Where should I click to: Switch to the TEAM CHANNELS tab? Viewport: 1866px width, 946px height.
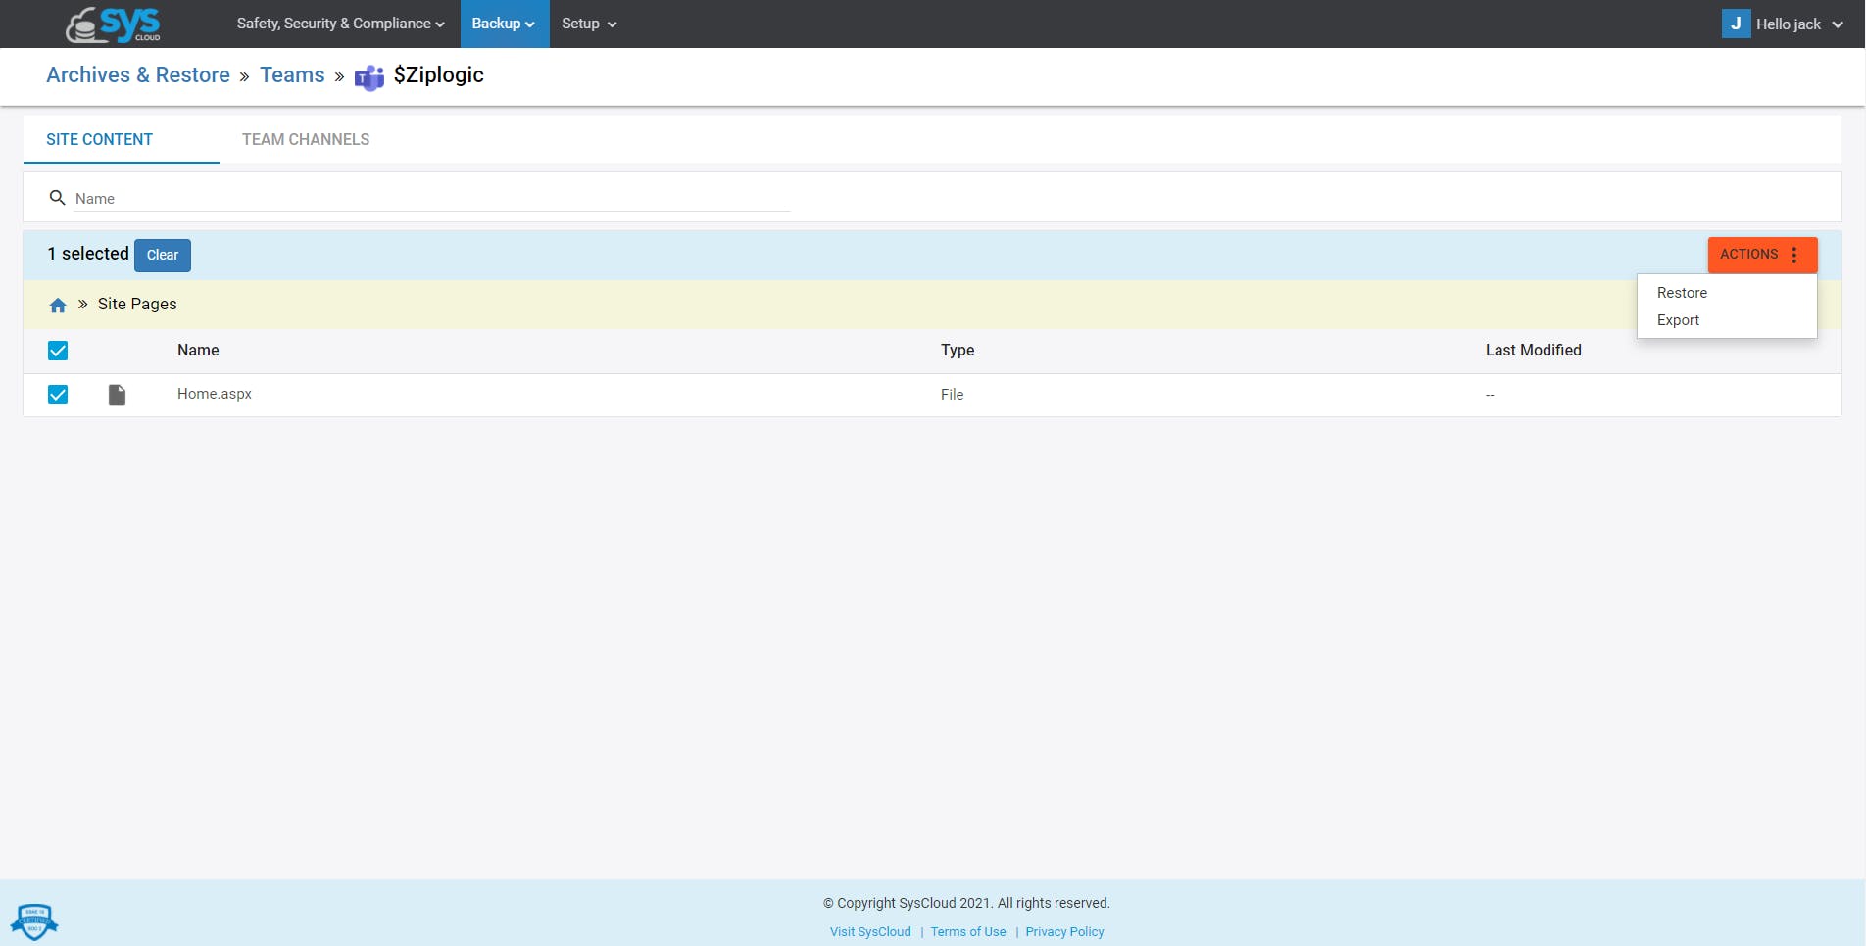tap(306, 139)
